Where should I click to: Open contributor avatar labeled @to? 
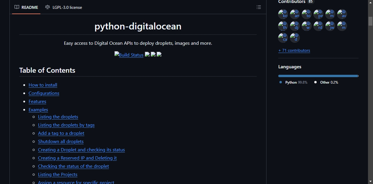307,14
